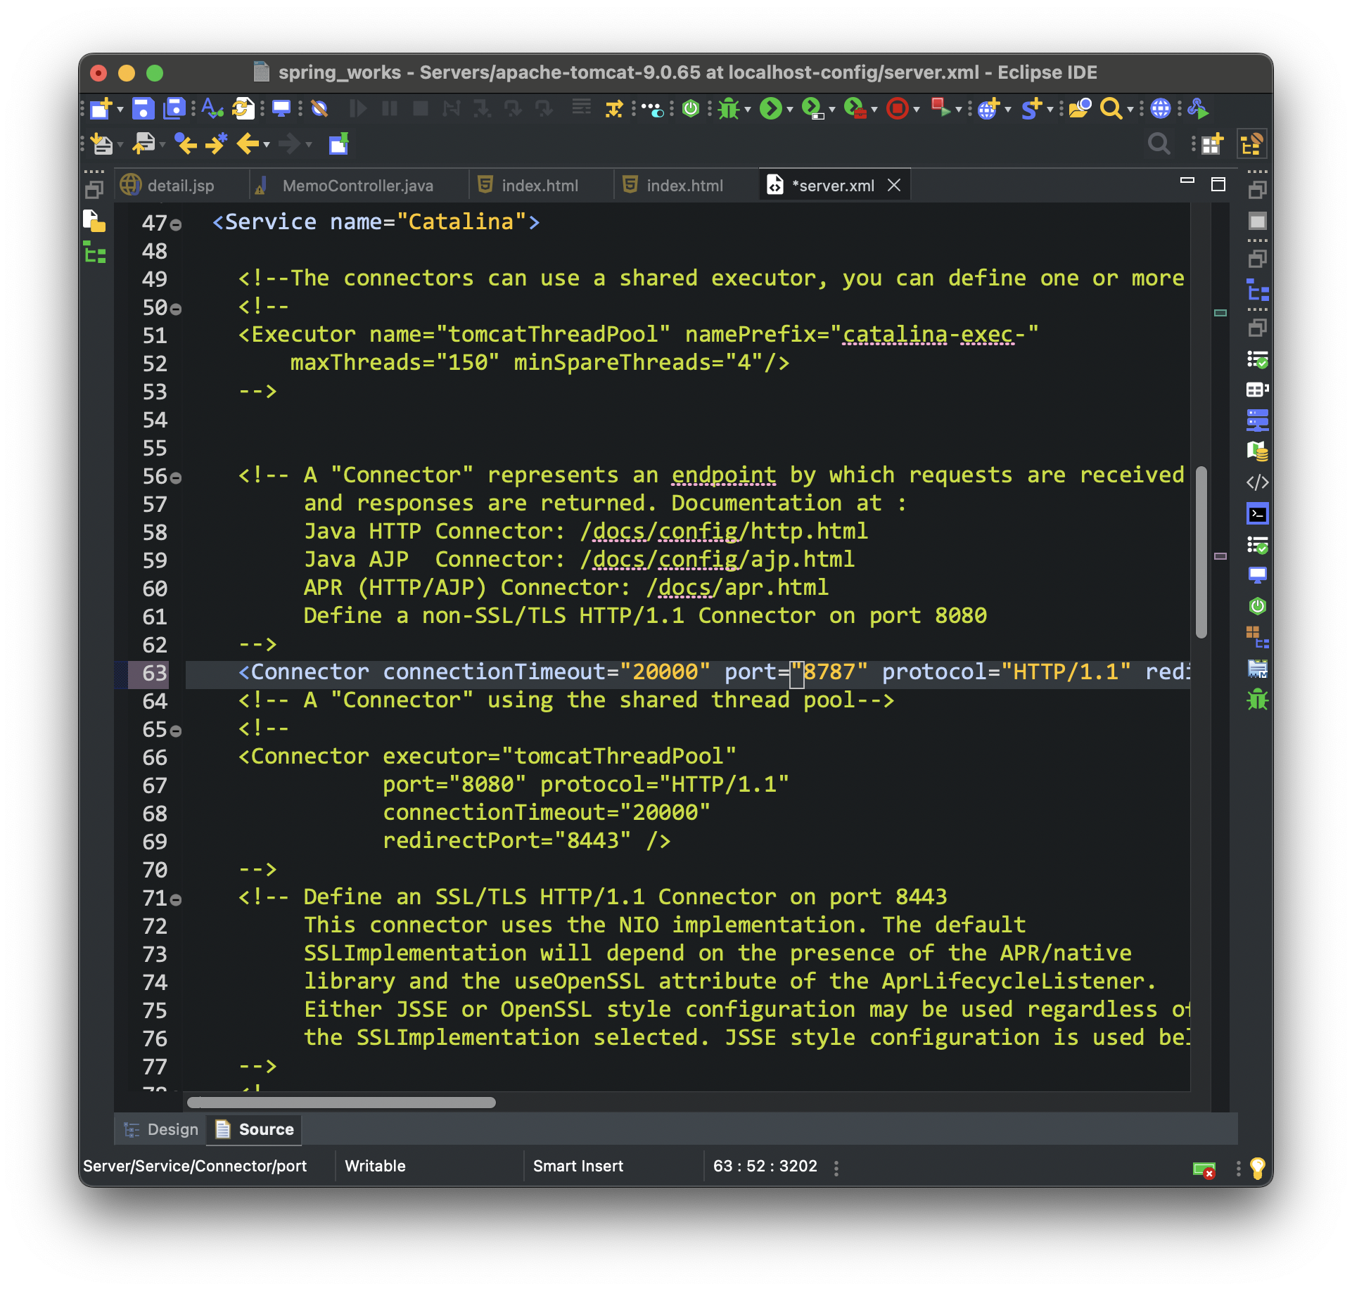Screen dimensions: 1352x1291
Task: Toggle the fold marker on line 71
Action: tap(176, 900)
